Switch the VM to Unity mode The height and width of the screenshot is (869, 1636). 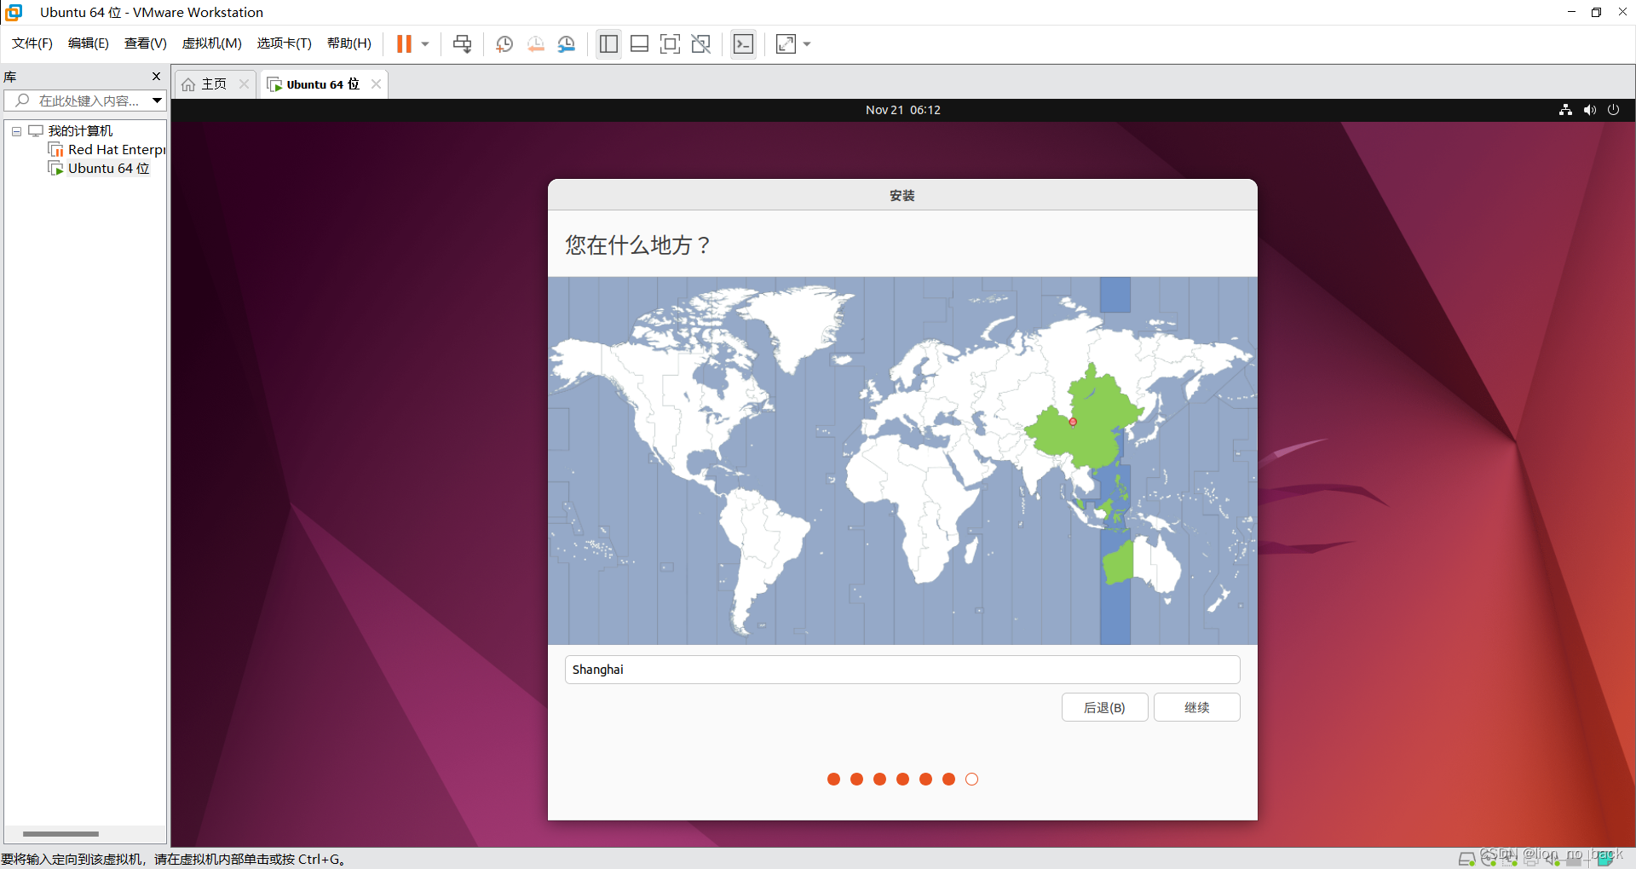pos(700,43)
